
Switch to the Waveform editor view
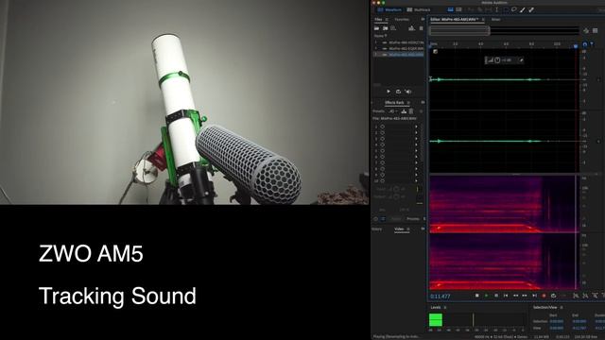389,9
